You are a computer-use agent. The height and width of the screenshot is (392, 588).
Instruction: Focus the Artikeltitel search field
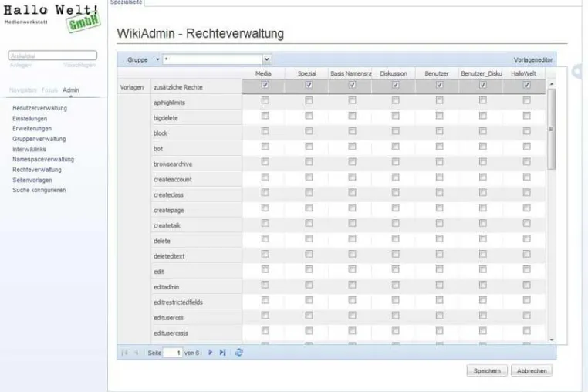pyautogui.click(x=52, y=56)
